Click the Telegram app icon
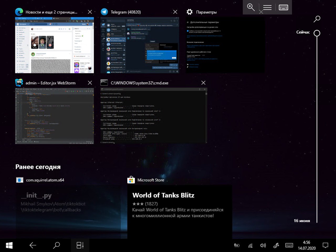 pos(104,12)
